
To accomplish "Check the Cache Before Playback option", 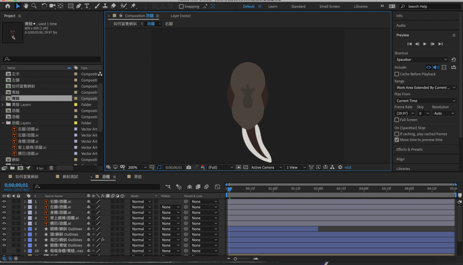I will [x=397, y=74].
